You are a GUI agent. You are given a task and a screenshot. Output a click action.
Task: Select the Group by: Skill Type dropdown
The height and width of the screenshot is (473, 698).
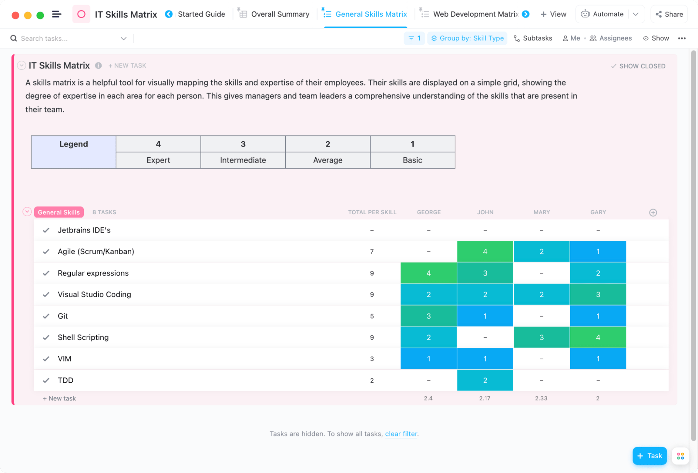pyautogui.click(x=468, y=38)
